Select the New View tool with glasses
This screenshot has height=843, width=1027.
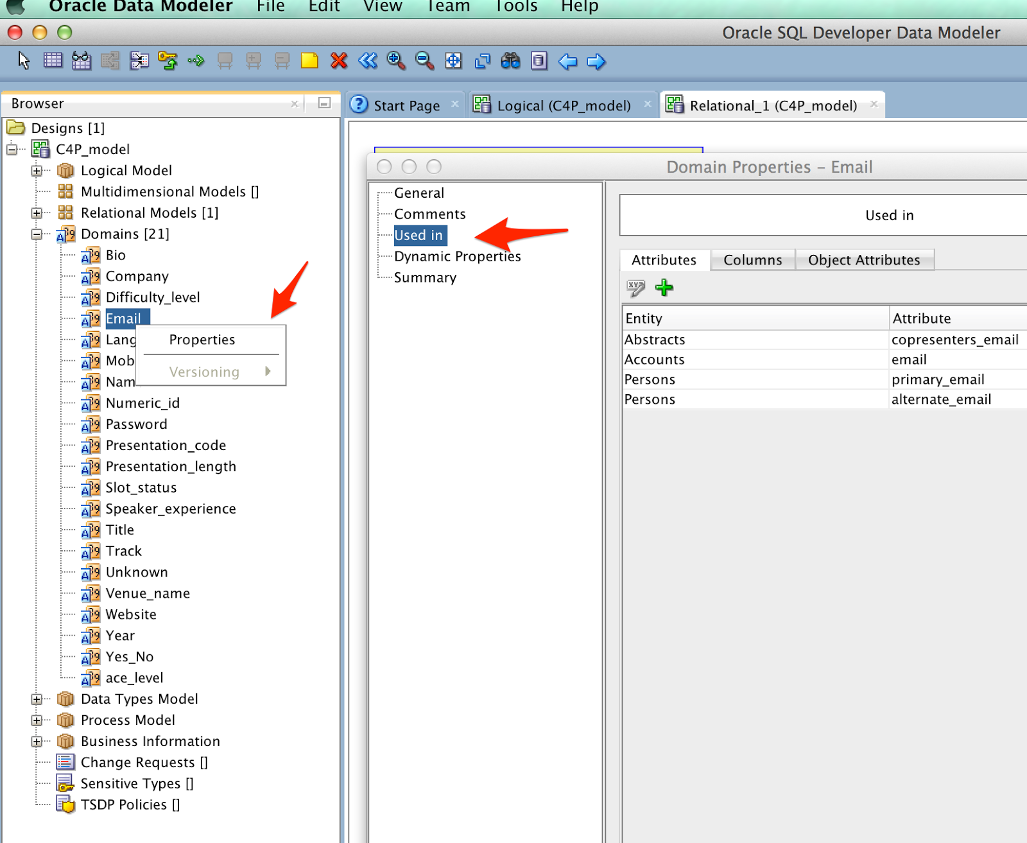(82, 61)
